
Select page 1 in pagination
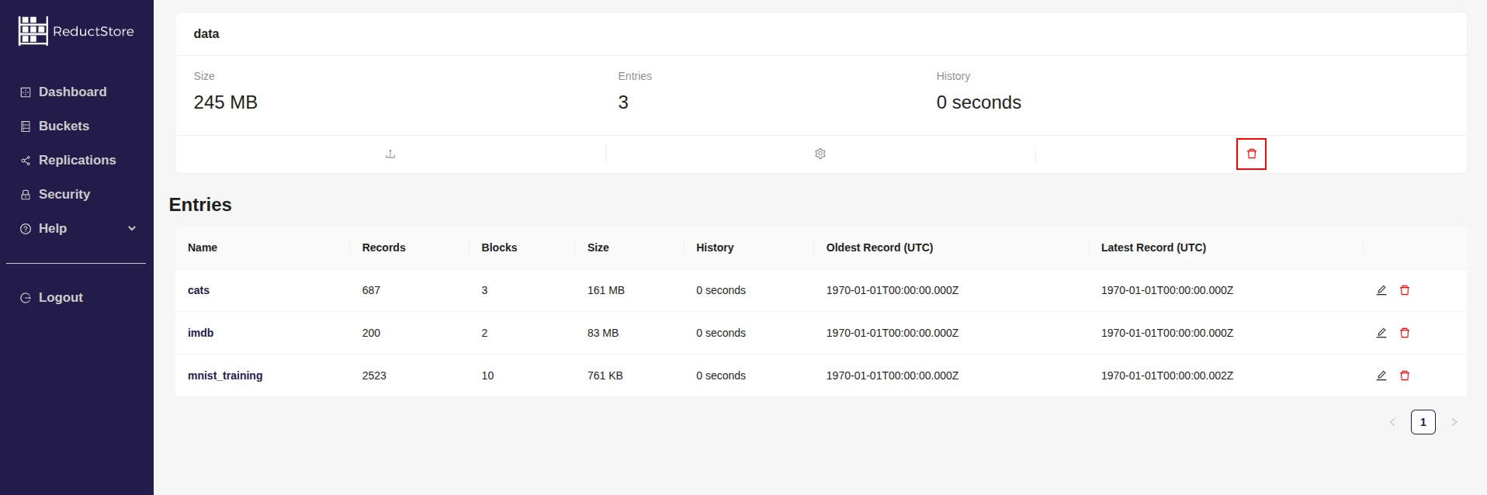pos(1423,422)
